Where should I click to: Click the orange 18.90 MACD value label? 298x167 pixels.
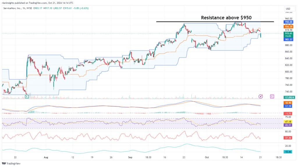[288, 103]
